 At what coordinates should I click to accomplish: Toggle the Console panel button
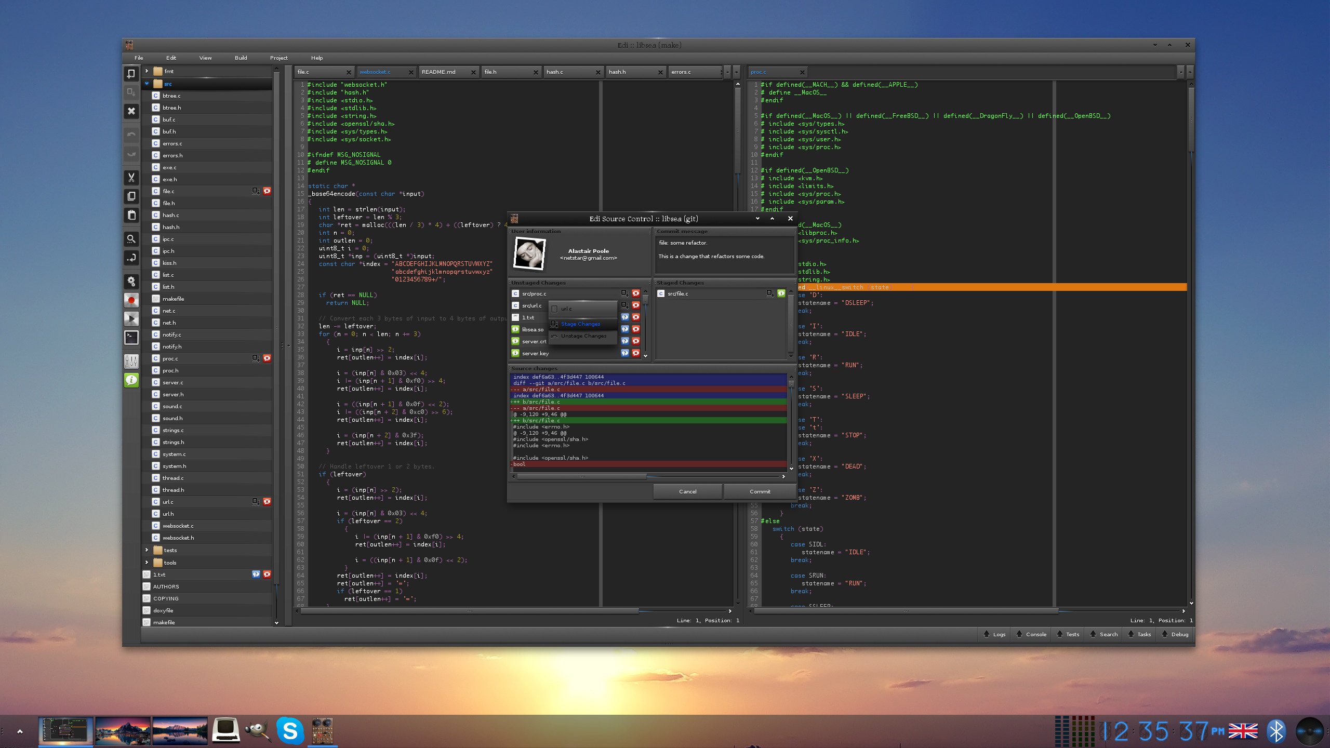click(x=1031, y=634)
